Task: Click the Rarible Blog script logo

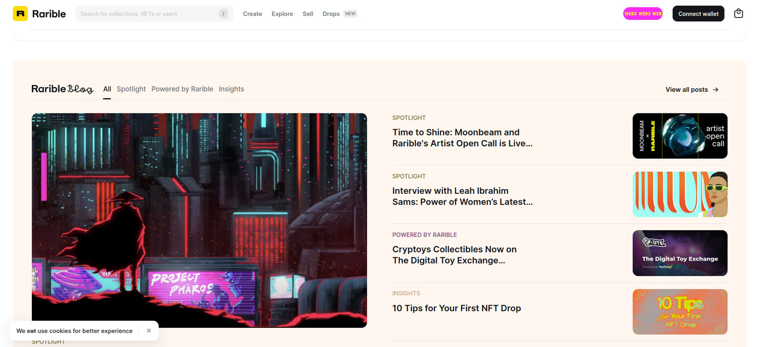Action: [62, 89]
